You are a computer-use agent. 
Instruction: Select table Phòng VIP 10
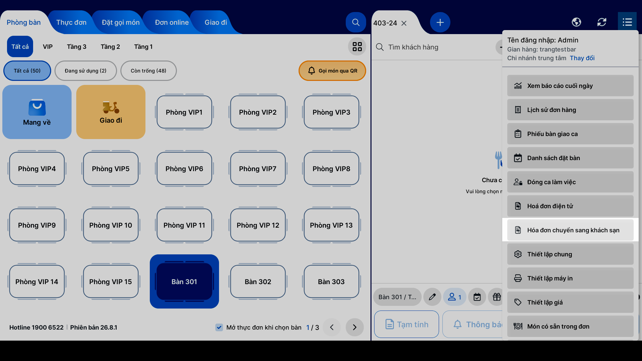(x=111, y=225)
